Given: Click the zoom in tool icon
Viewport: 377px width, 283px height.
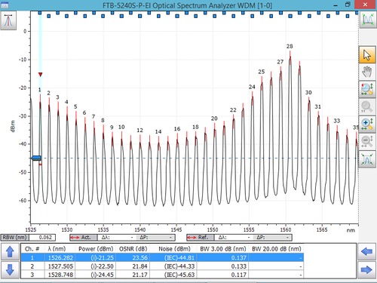Looking at the screenshot, I should [x=367, y=124].
